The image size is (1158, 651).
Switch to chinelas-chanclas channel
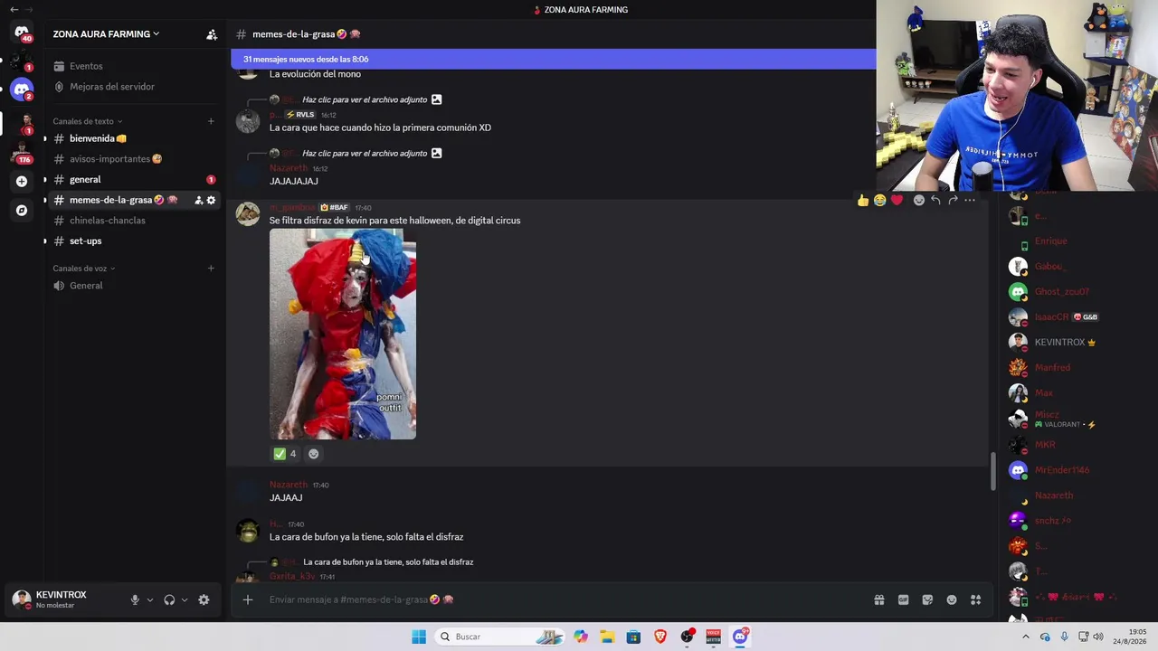tap(132, 221)
